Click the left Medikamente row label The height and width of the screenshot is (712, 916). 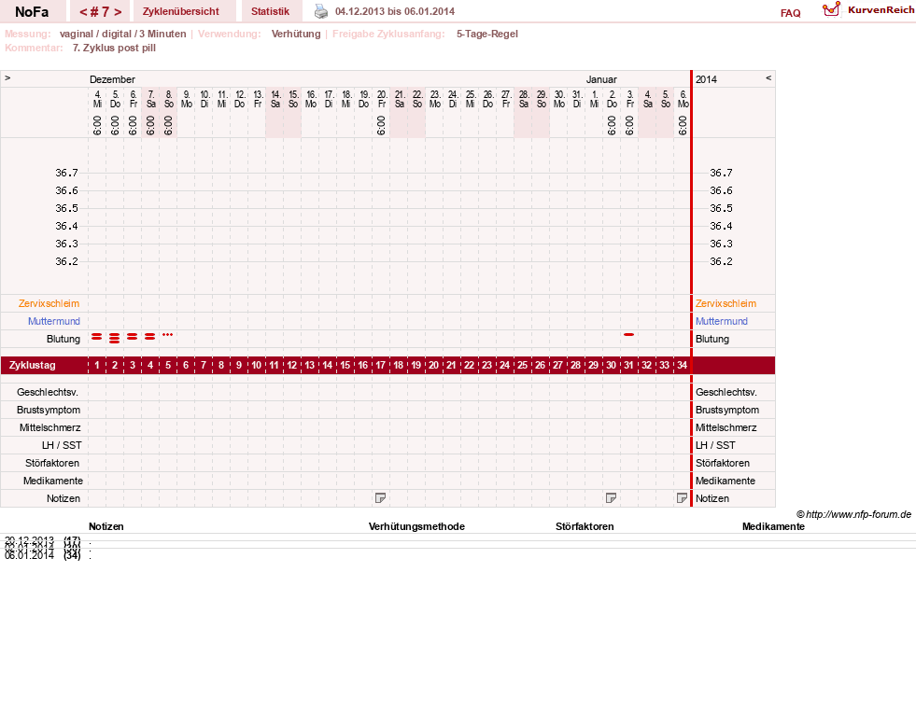click(x=53, y=481)
